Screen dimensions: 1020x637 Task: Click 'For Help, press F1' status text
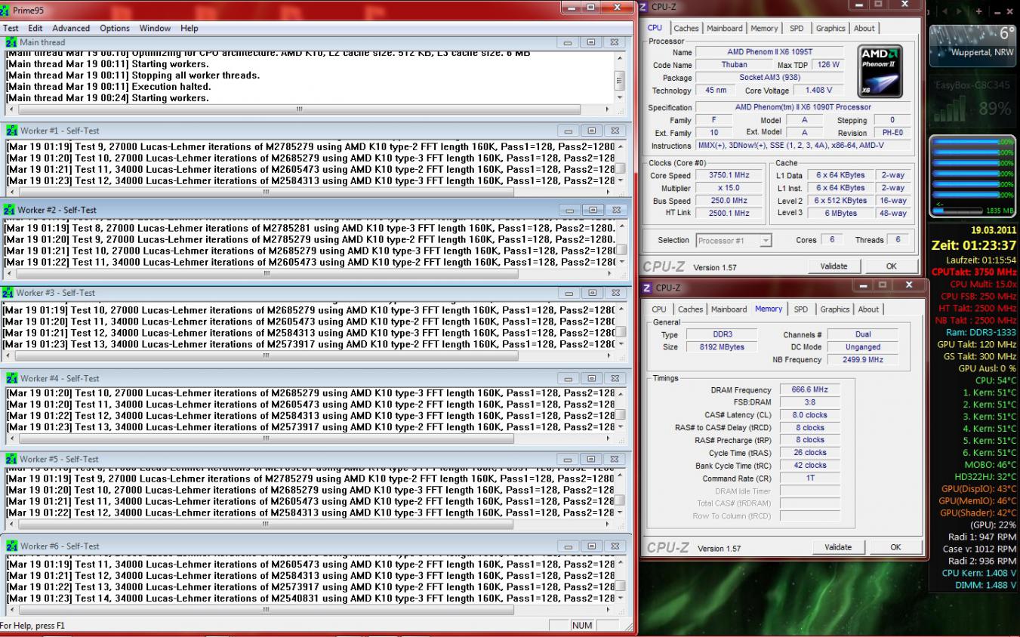coord(32,626)
